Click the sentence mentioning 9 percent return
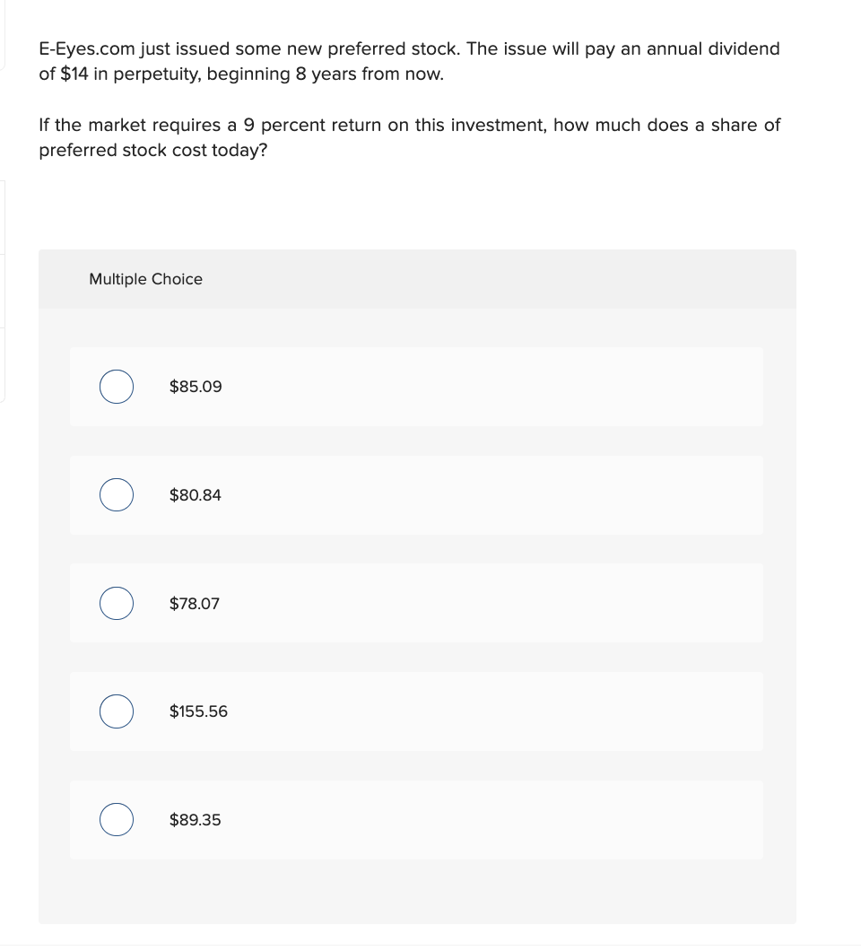This screenshot has width=861, height=951. 408,137
